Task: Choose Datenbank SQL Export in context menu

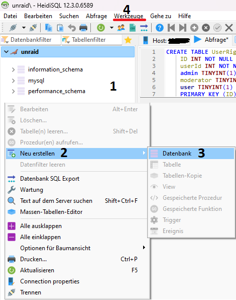Action: [x=76, y=179]
